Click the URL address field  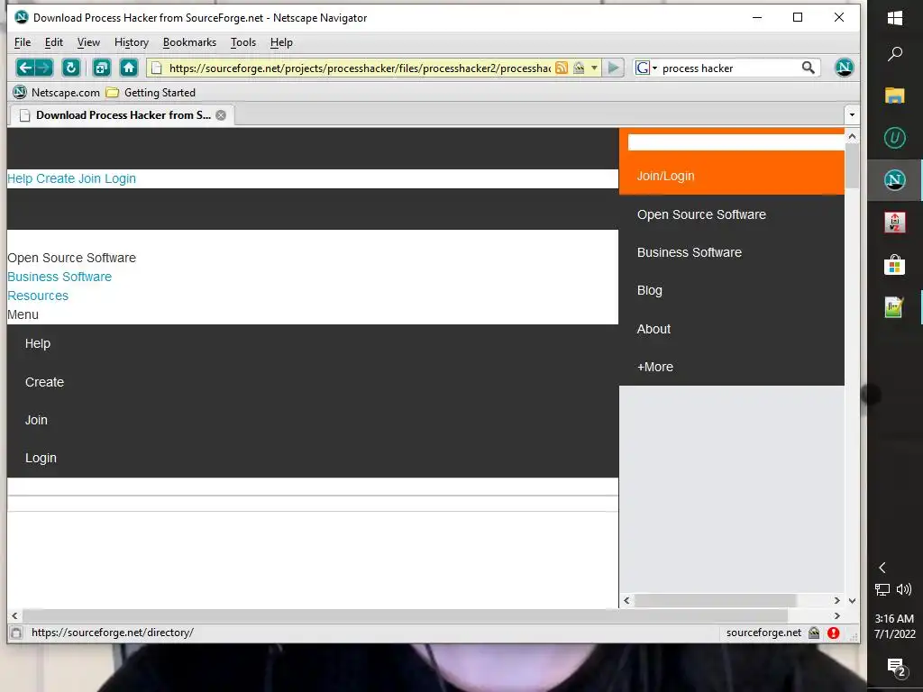(x=359, y=68)
